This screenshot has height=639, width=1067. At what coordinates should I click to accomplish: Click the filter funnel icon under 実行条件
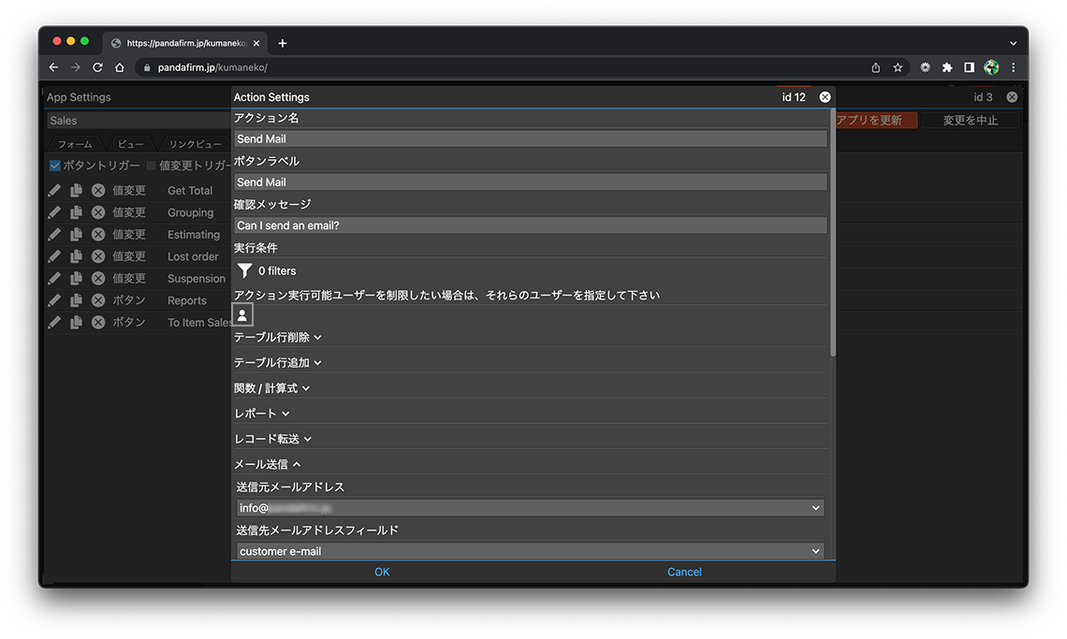pos(244,270)
